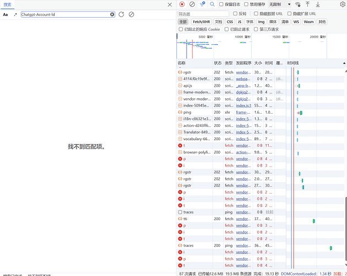Sort by 状态 column header
The image size is (347, 276).
[218, 63]
